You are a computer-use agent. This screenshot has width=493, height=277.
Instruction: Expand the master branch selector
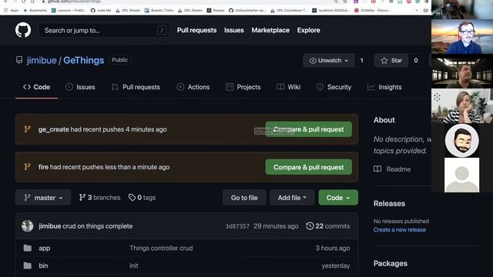click(43, 198)
